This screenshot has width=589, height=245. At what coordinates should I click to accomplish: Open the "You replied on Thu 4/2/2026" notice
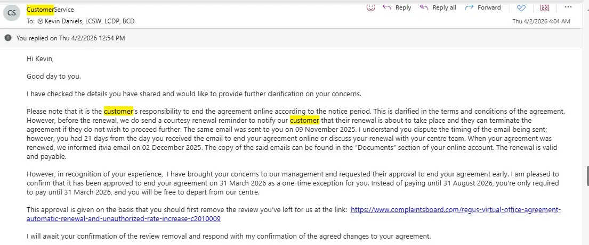click(x=71, y=38)
